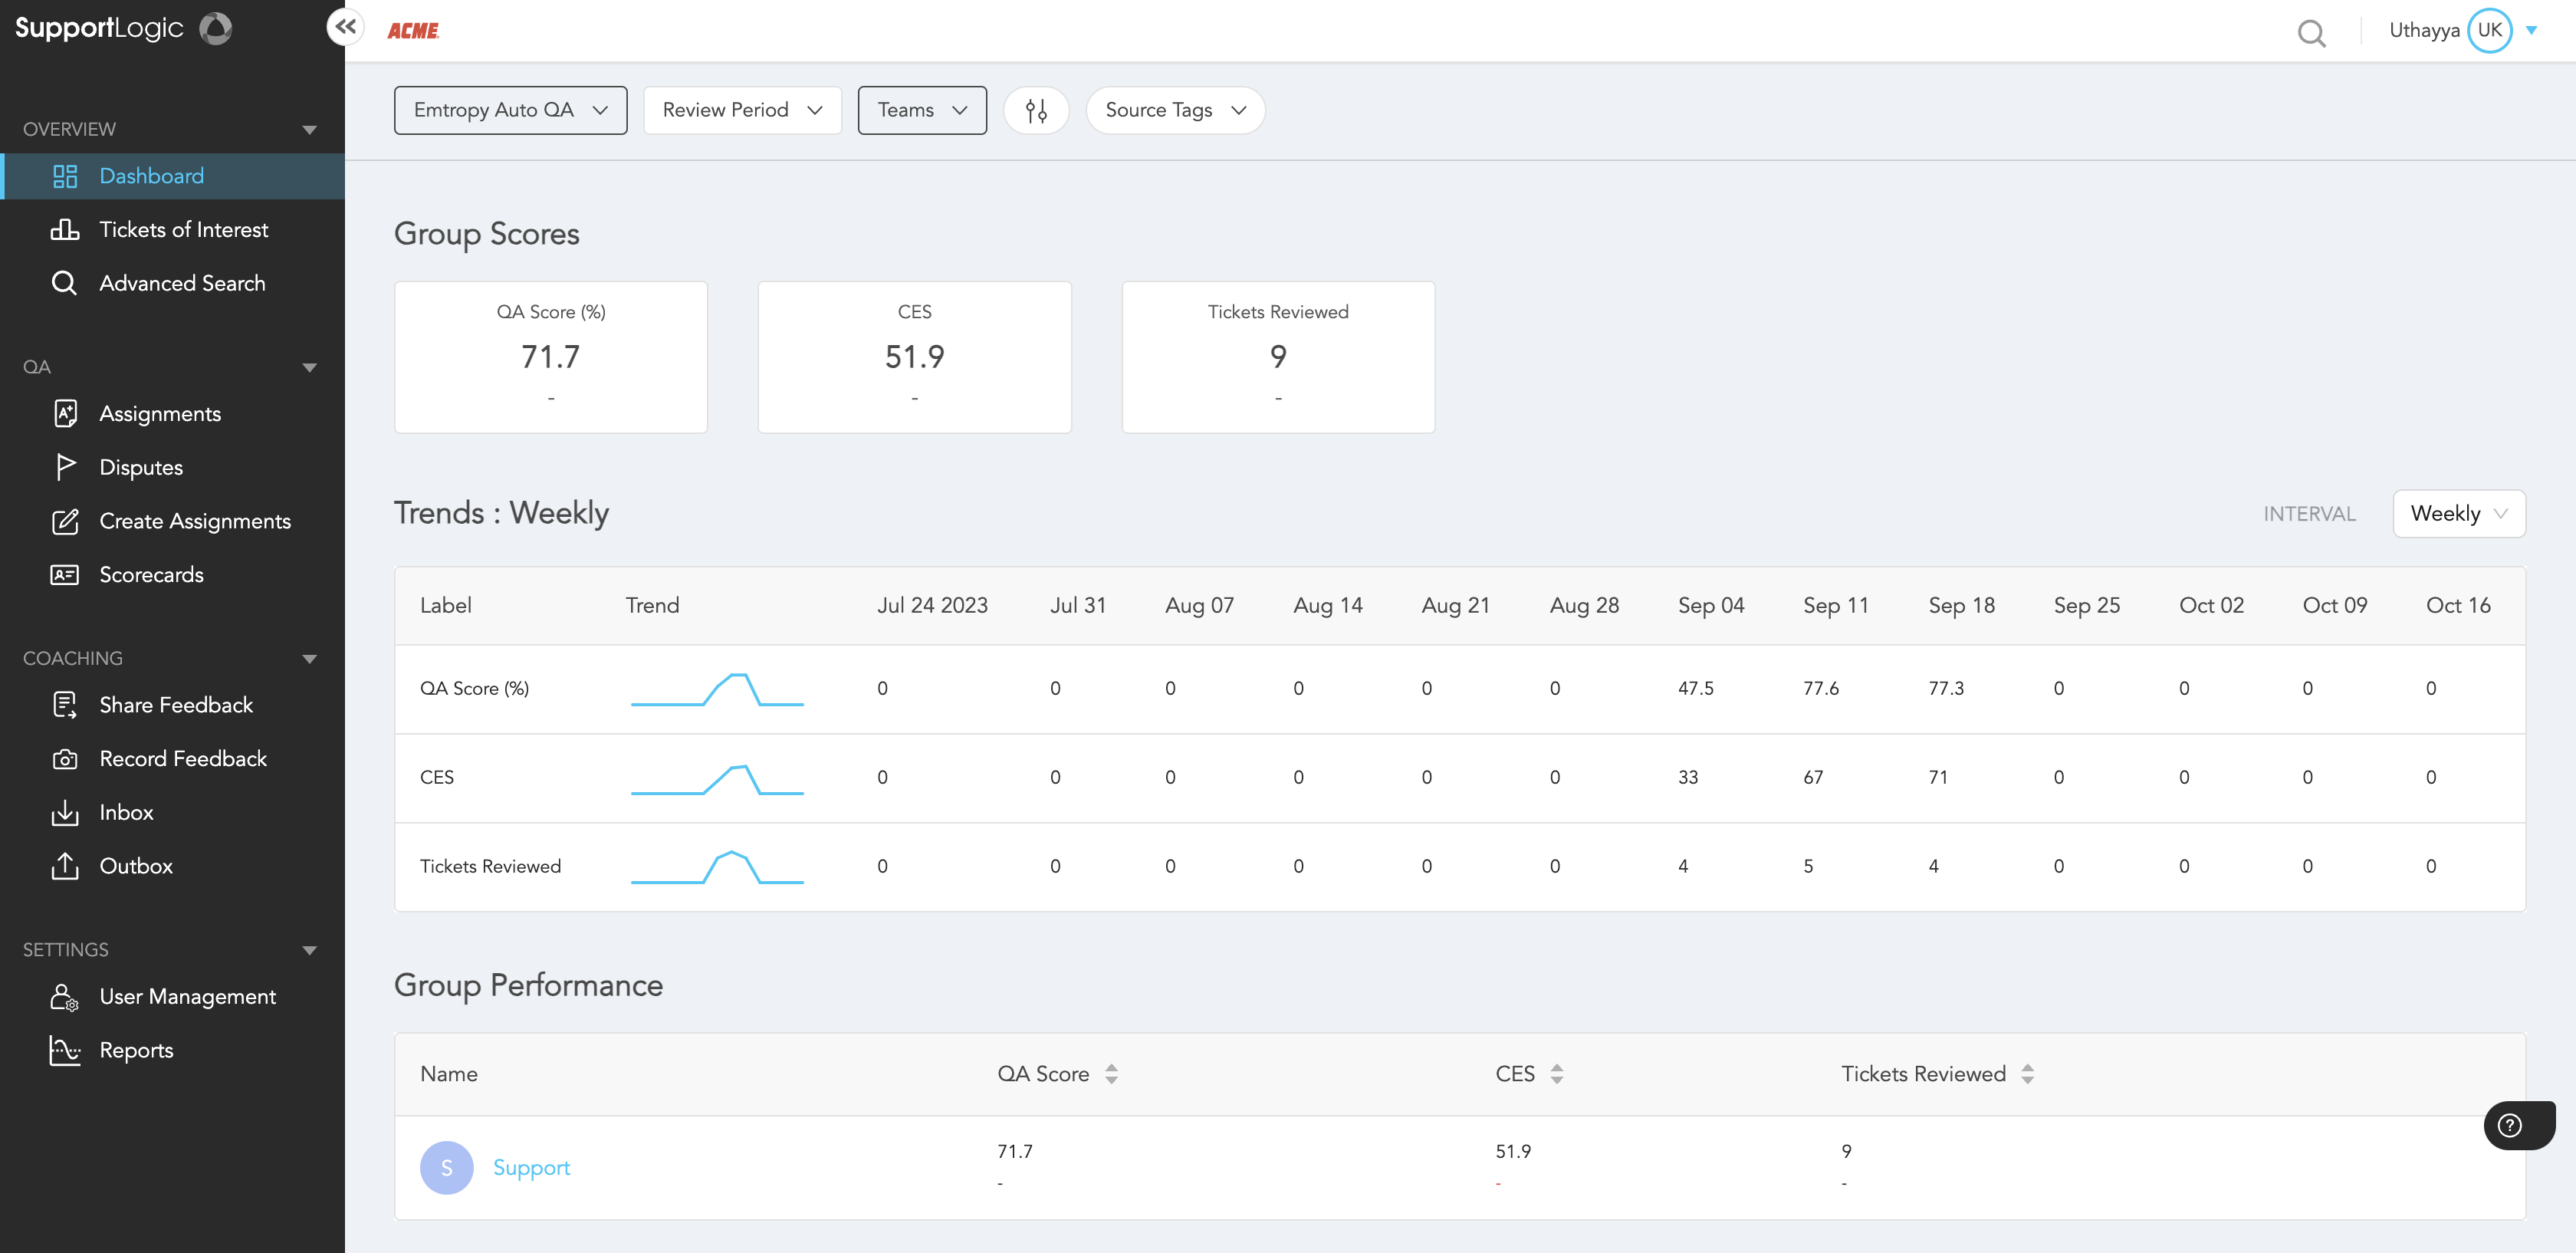Open search with the magnifier icon
Image resolution: width=2576 pixels, height=1253 pixels.
(x=2311, y=33)
